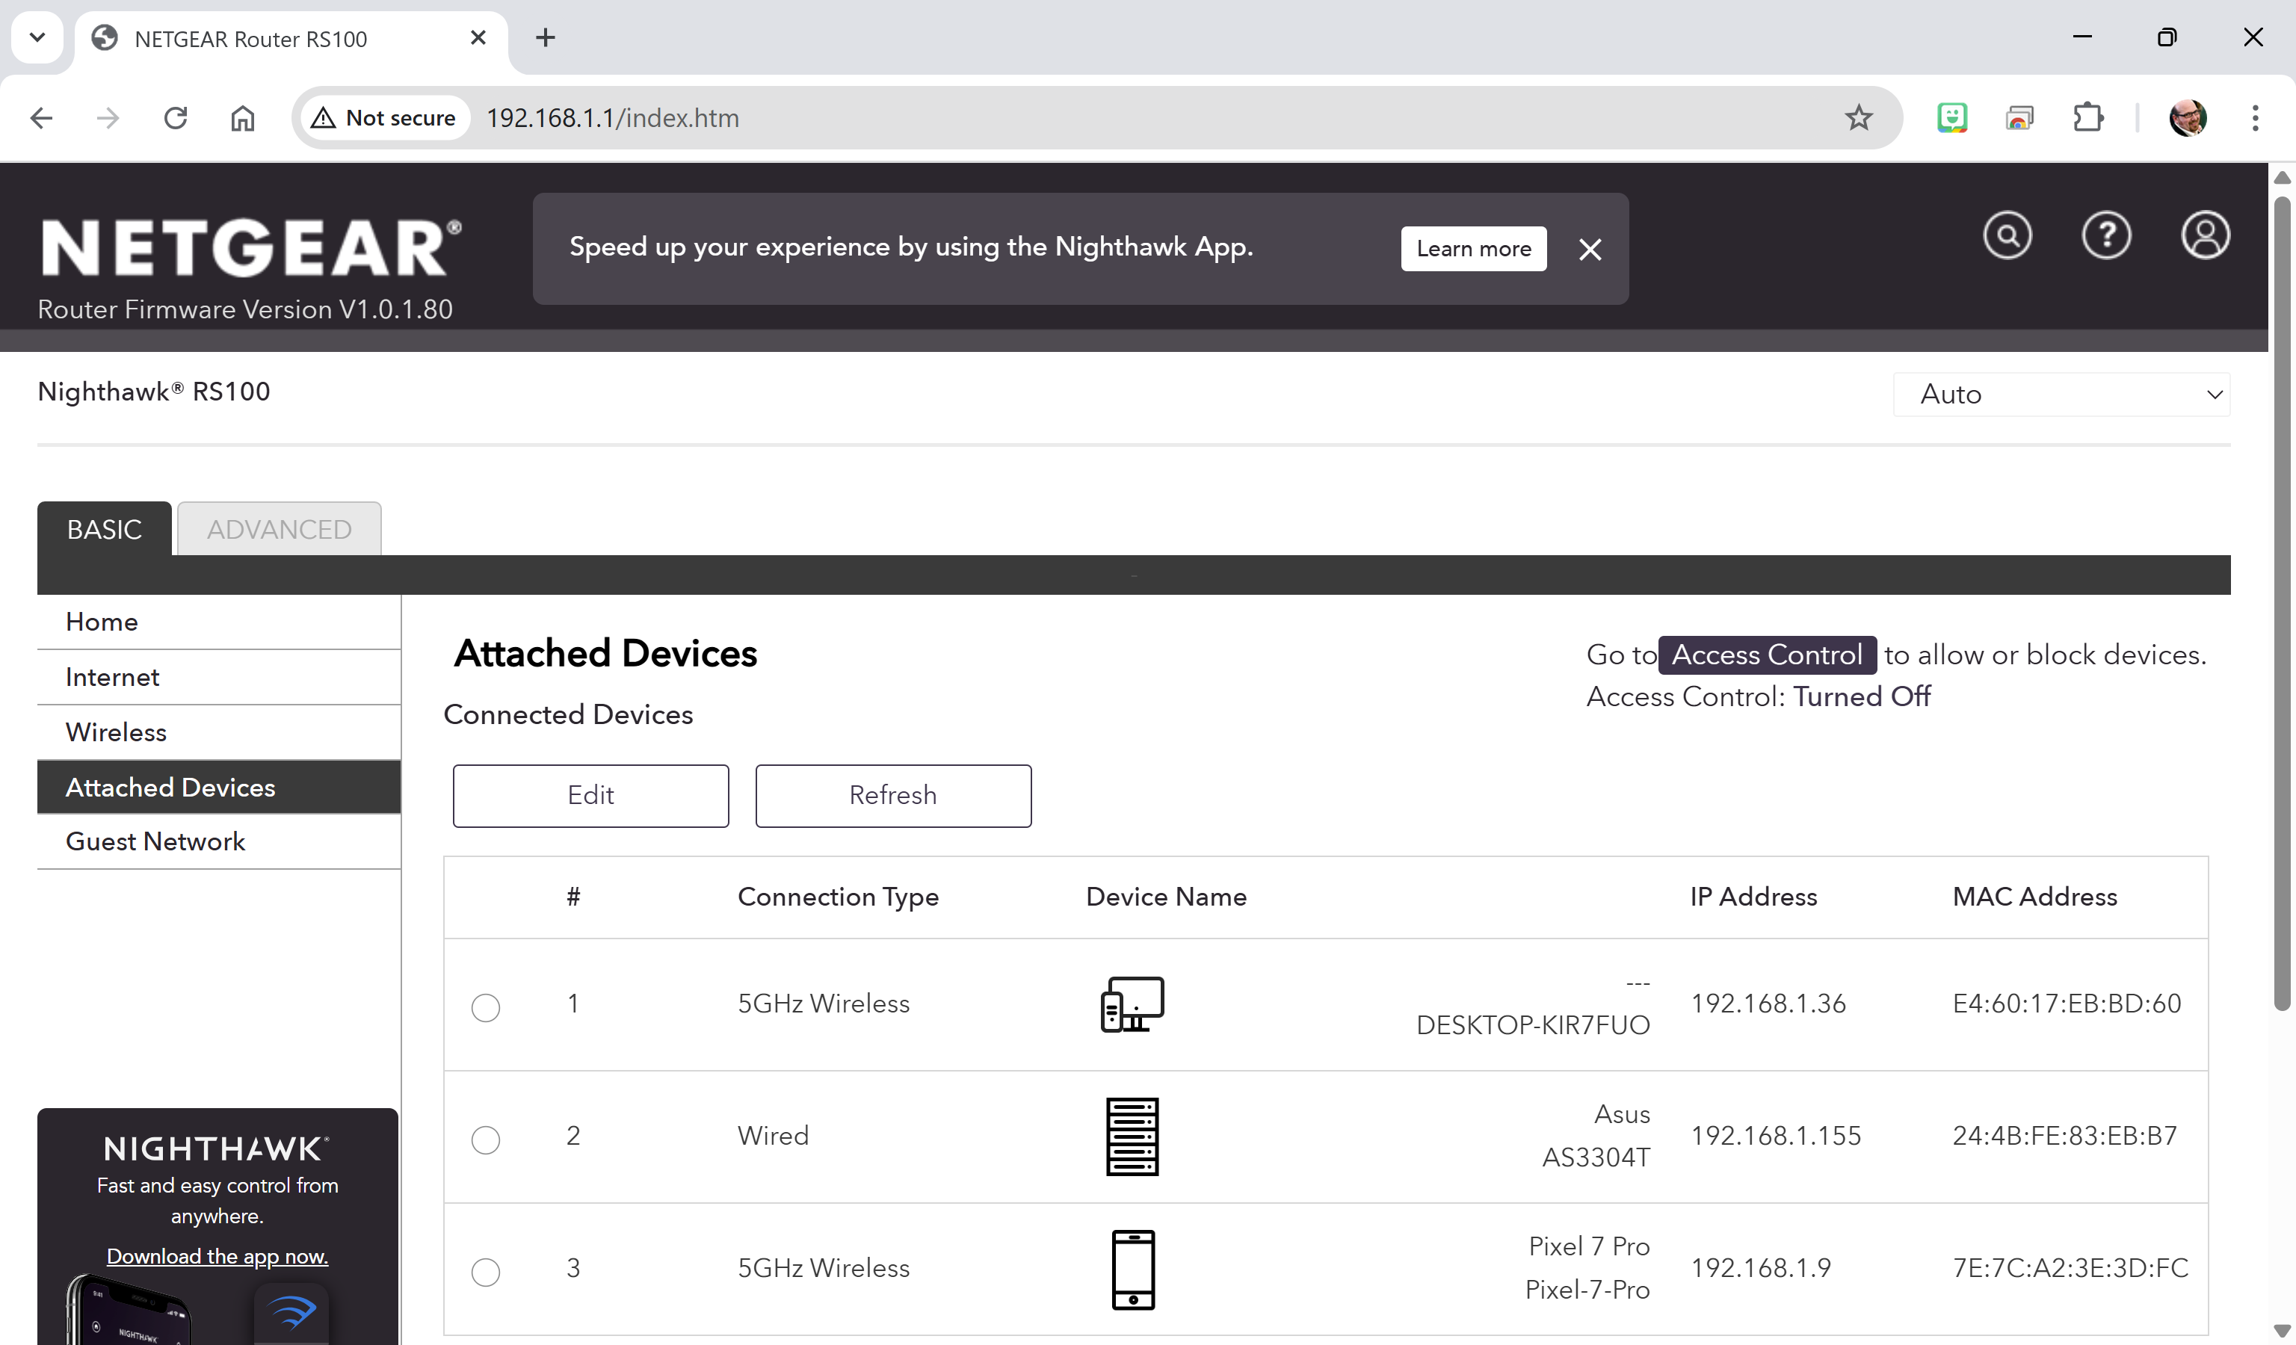2296x1345 pixels.
Task: Click the computer device icon in row 1
Action: coord(1132,1004)
